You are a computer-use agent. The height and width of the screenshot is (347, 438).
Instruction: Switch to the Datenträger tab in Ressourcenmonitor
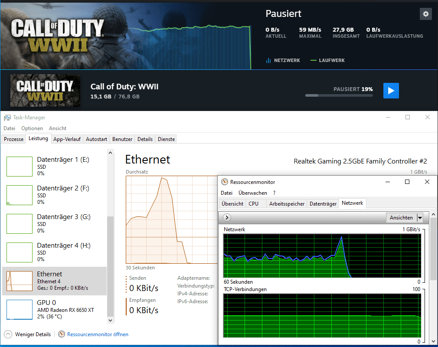click(323, 204)
